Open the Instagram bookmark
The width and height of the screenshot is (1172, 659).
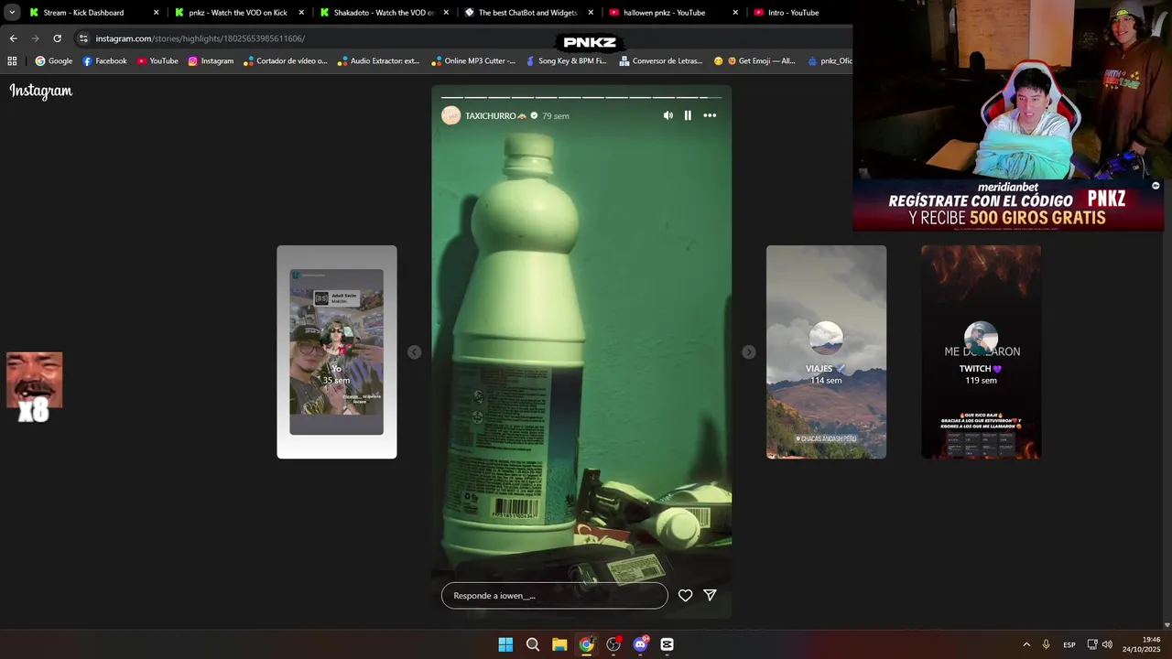pos(211,61)
